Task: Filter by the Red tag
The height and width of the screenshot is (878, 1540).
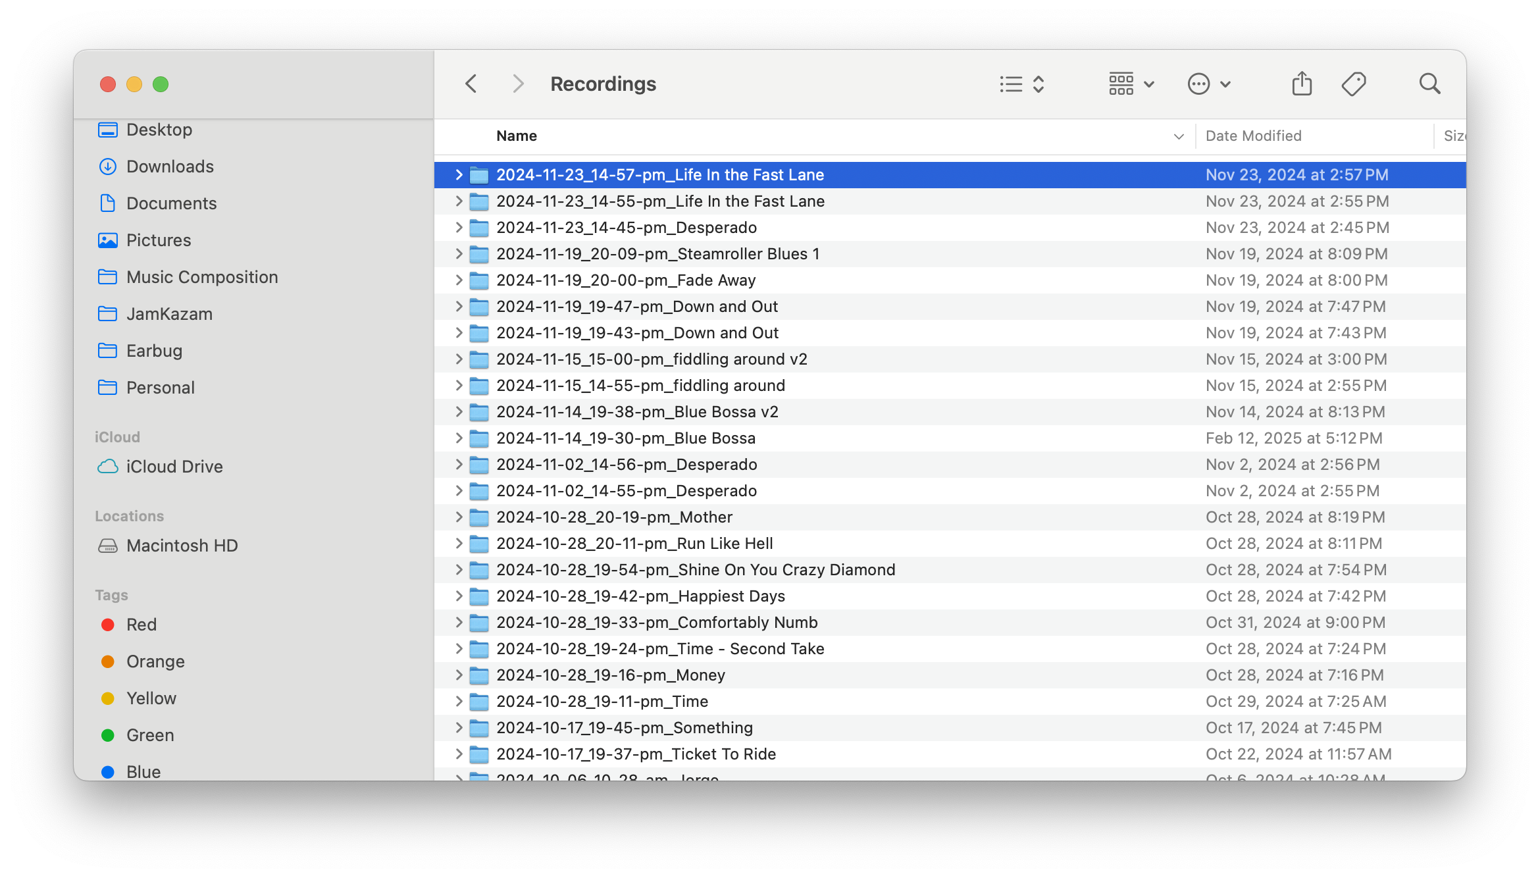Action: [x=141, y=625]
